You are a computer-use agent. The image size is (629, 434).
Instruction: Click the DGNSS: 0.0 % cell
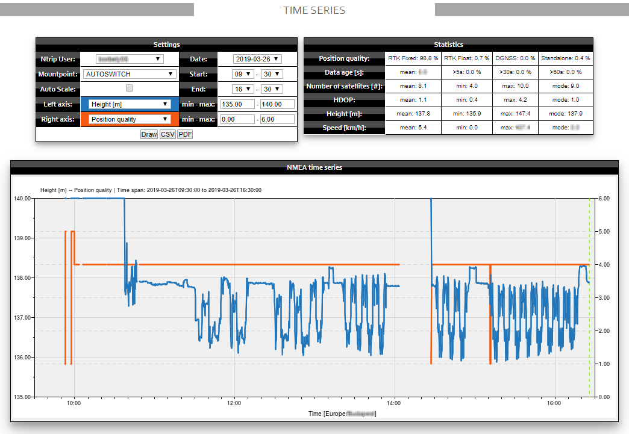click(x=515, y=58)
